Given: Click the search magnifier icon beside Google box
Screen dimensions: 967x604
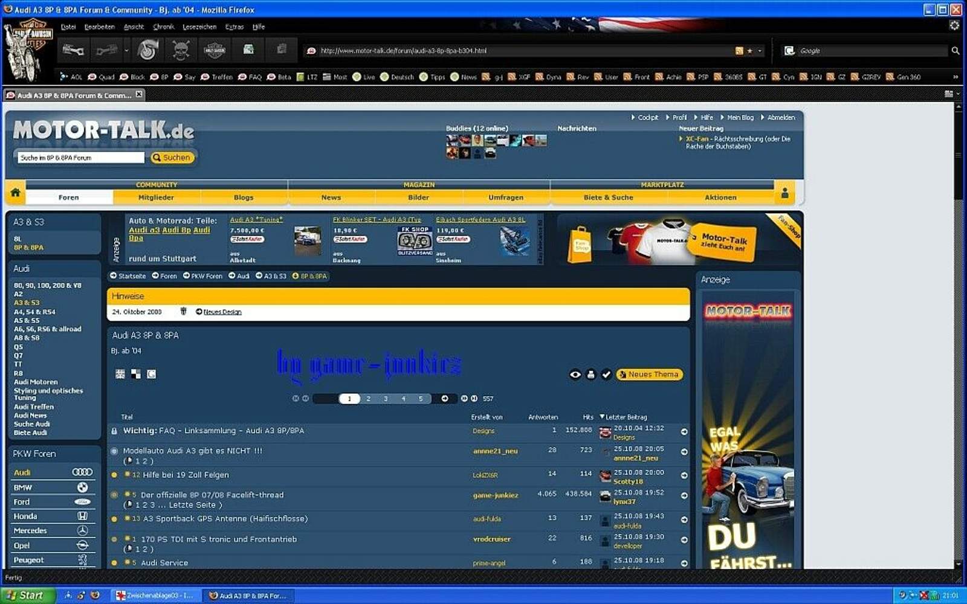Looking at the screenshot, I should click(955, 51).
